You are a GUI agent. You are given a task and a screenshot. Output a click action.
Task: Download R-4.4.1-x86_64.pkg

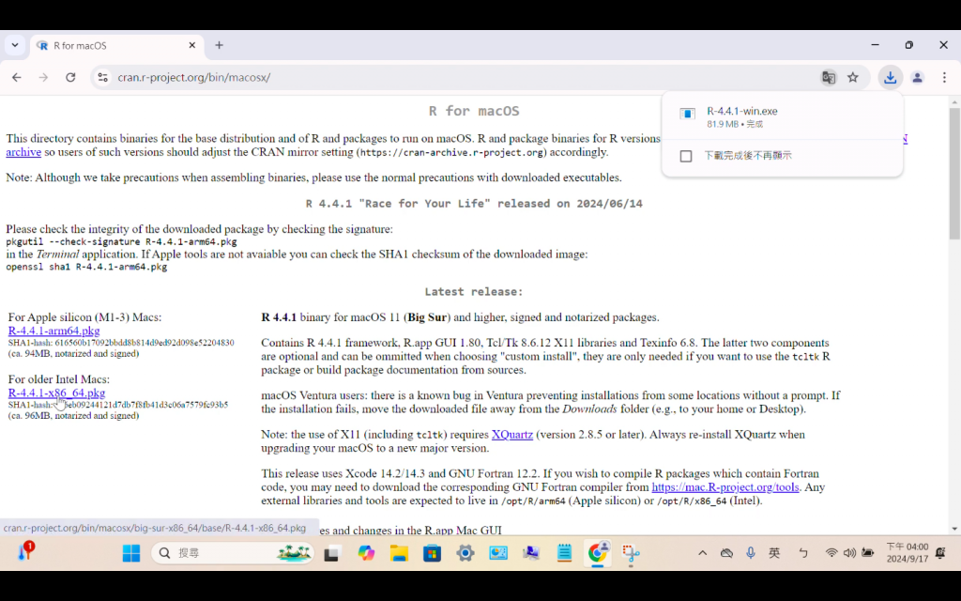(56, 393)
